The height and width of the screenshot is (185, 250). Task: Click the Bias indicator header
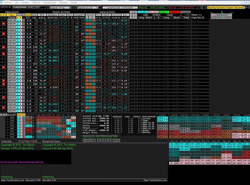(x=125, y=15)
